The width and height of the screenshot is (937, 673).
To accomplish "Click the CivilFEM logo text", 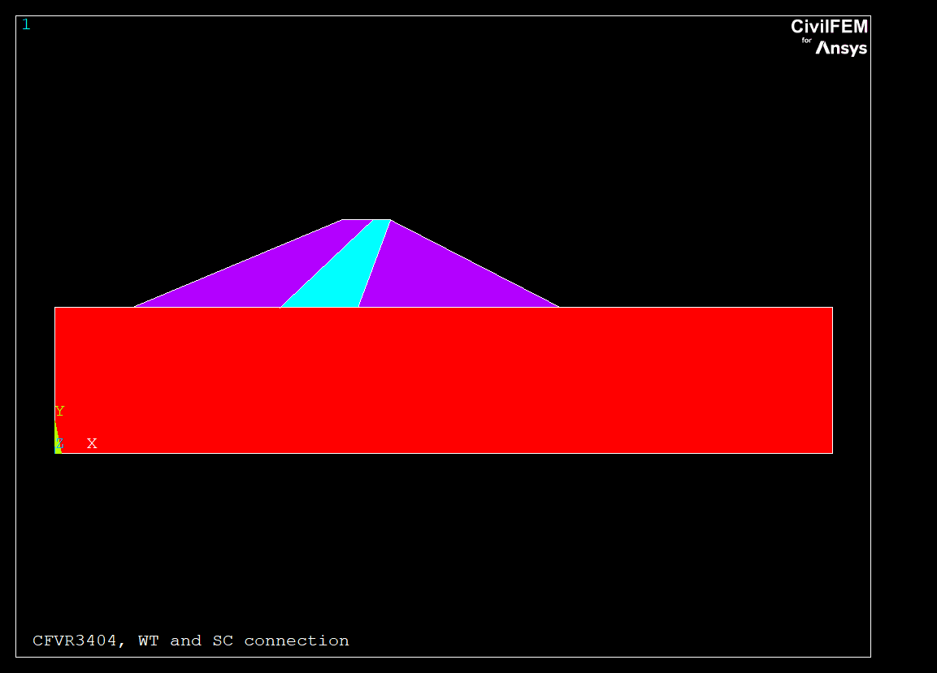I will point(829,27).
